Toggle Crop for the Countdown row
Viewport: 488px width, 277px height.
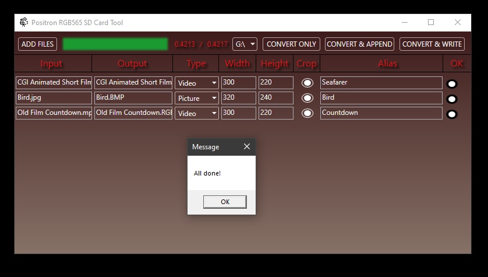point(307,114)
